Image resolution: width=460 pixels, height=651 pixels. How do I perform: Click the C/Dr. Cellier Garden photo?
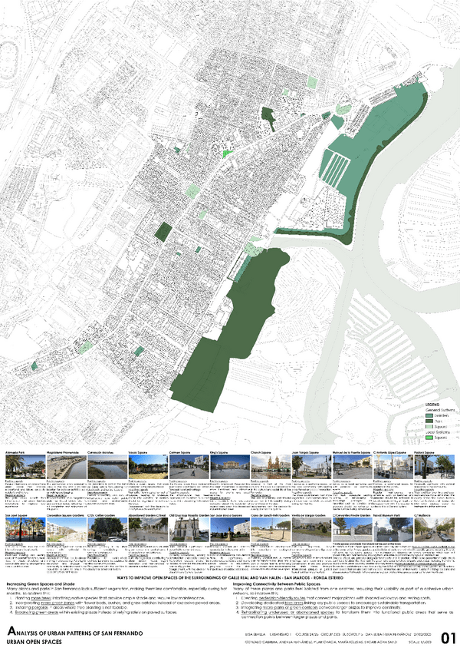pyautogui.click(x=107, y=530)
